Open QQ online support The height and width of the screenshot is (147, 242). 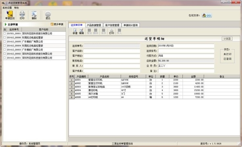tap(207, 15)
